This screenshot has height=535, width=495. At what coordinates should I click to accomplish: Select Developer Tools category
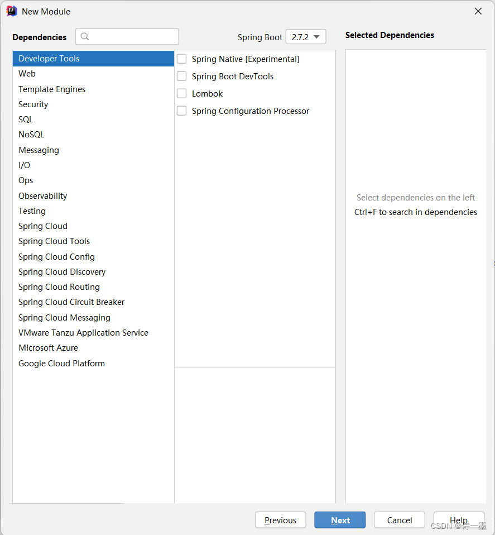93,59
